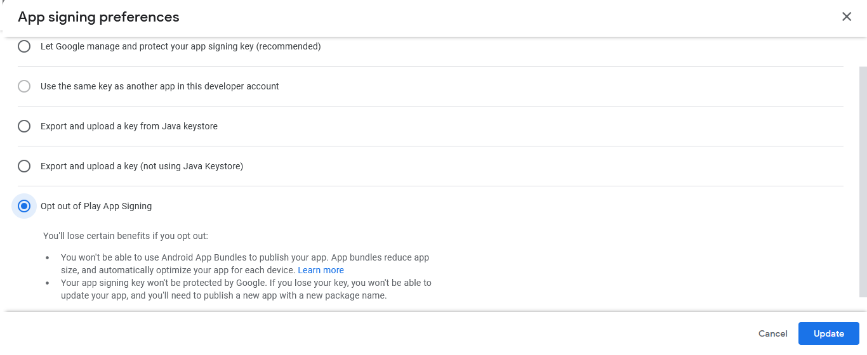Choose the same key as another app radio

tap(24, 86)
